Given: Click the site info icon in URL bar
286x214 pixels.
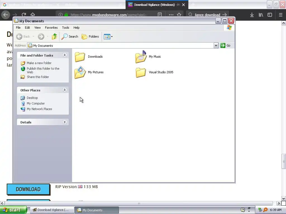Looking at the screenshot, I should pyautogui.click(x=61, y=15).
